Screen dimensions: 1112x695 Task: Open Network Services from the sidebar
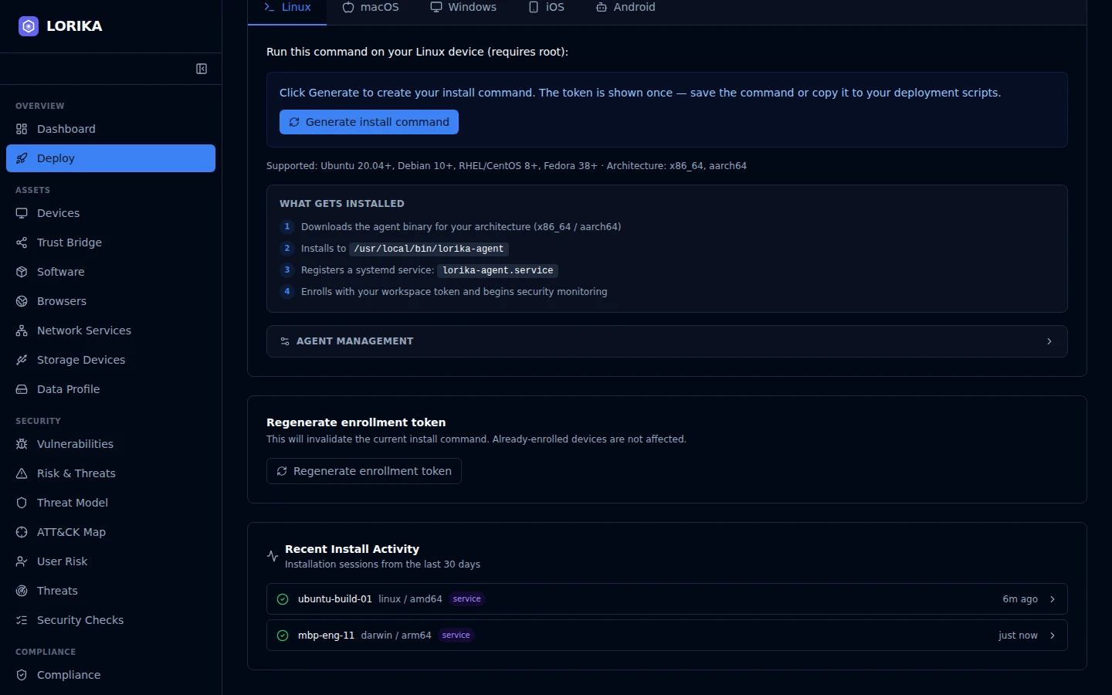coord(110,331)
